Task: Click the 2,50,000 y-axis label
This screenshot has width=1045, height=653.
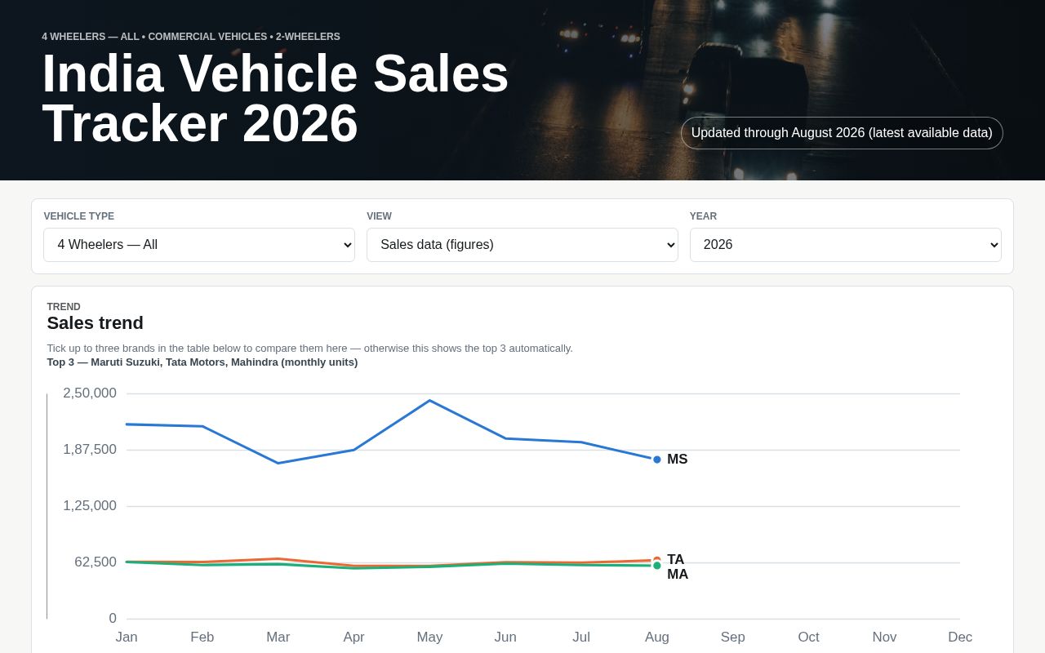Action: 90,393
